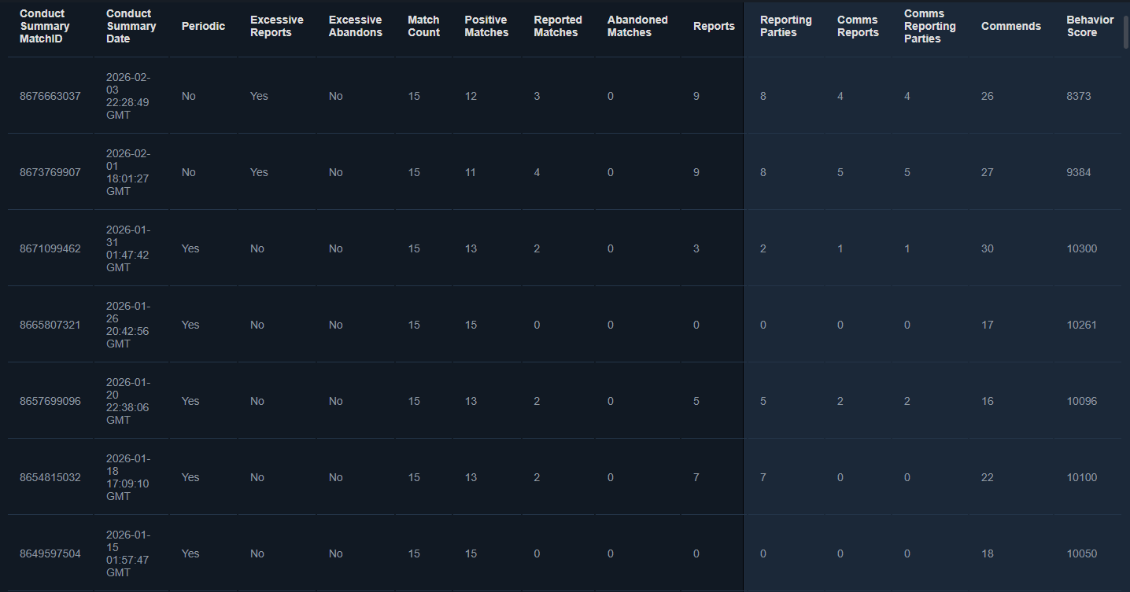The height and width of the screenshot is (592, 1130).
Task: Click the behavior score value 8373
Action: 1078,96
